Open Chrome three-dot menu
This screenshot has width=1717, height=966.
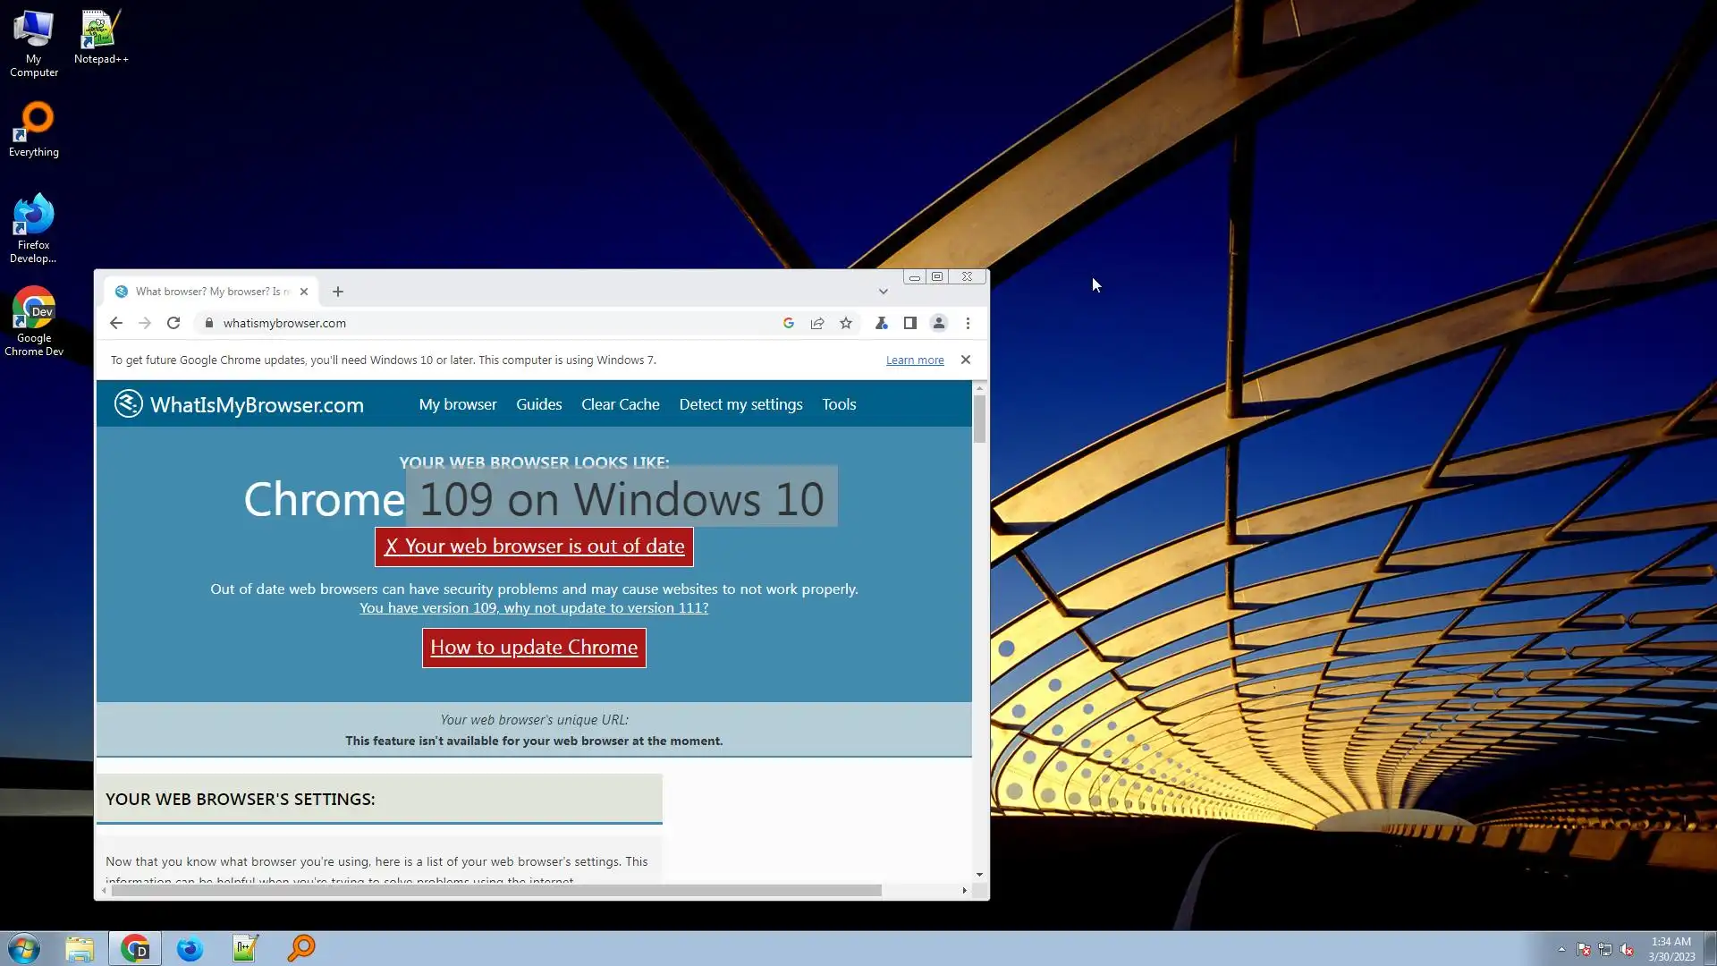pos(968,323)
